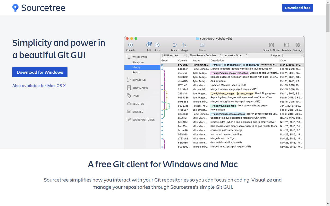
Task: Open the Terminal icon
Action: pos(286,45)
